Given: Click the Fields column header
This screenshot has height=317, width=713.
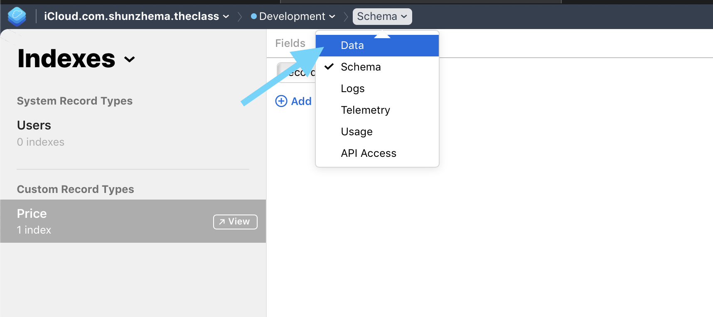Looking at the screenshot, I should click(x=290, y=43).
